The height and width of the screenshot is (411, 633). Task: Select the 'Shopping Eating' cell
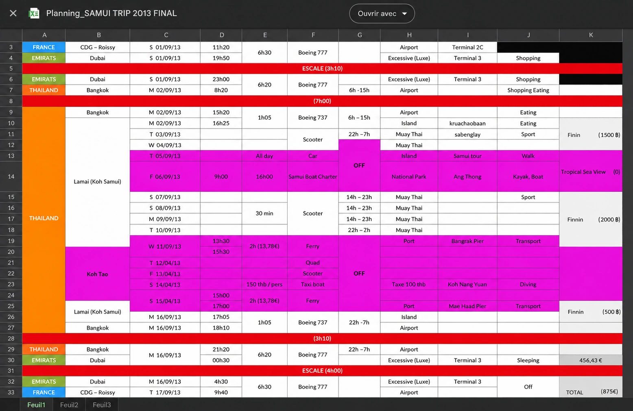(528, 90)
